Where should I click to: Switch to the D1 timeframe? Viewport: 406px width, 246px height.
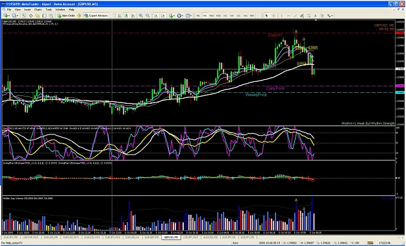[x=238, y=16]
